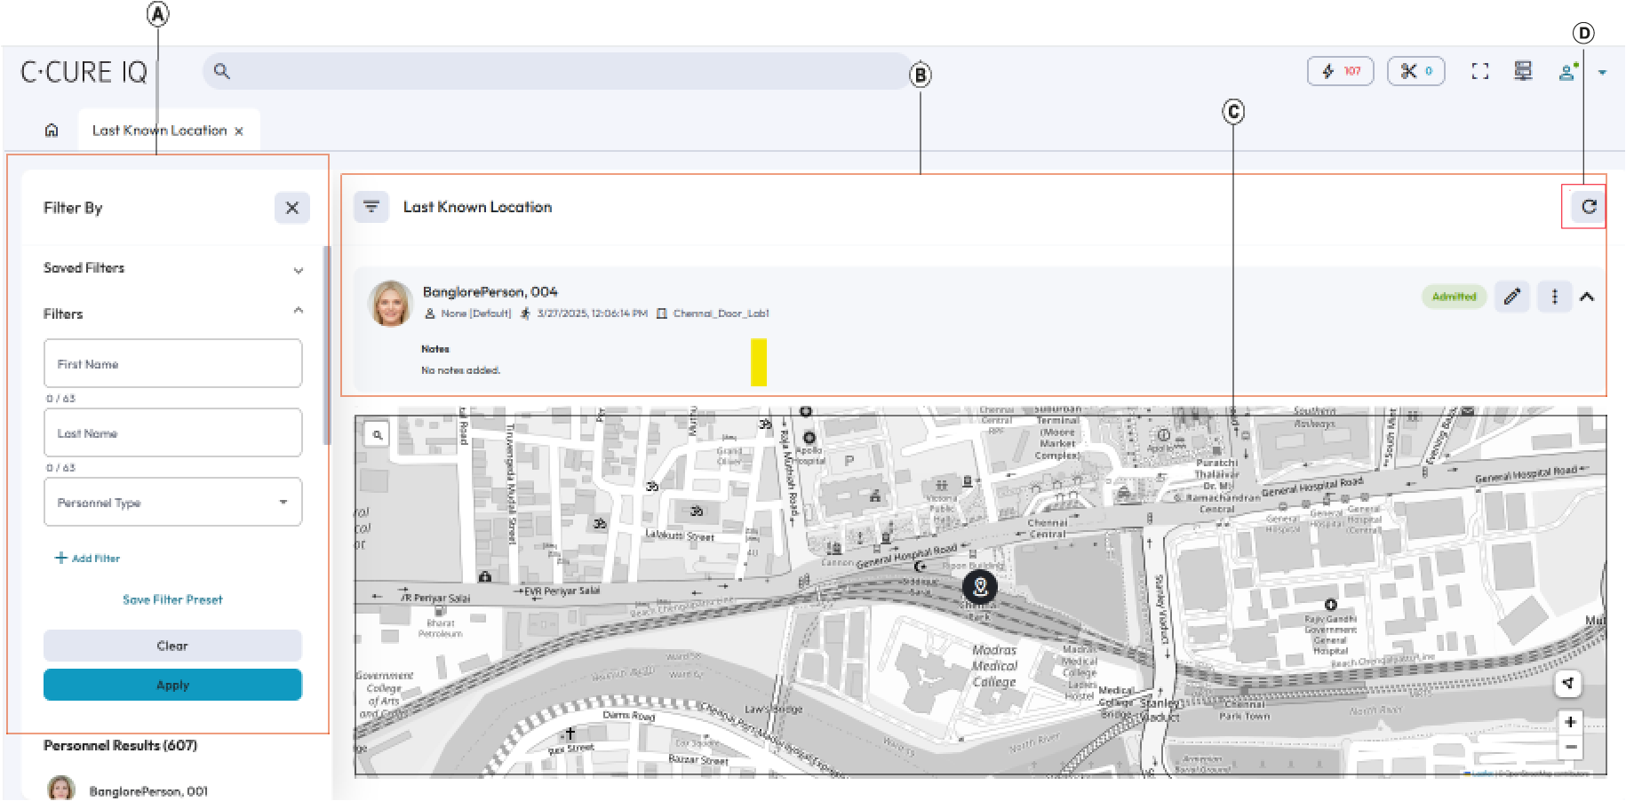Open the three-dot more options menu
This screenshot has height=801, width=1626.
point(1554,297)
